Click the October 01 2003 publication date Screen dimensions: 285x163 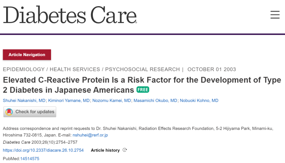coord(212,70)
